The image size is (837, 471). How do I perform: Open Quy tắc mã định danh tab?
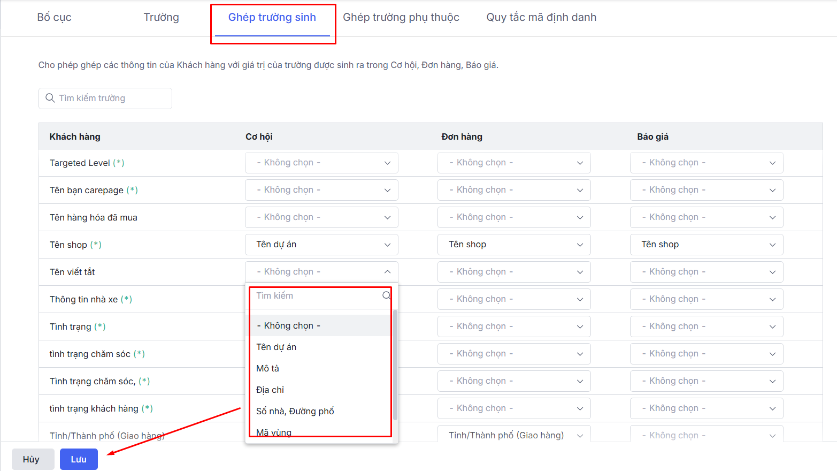tap(541, 18)
